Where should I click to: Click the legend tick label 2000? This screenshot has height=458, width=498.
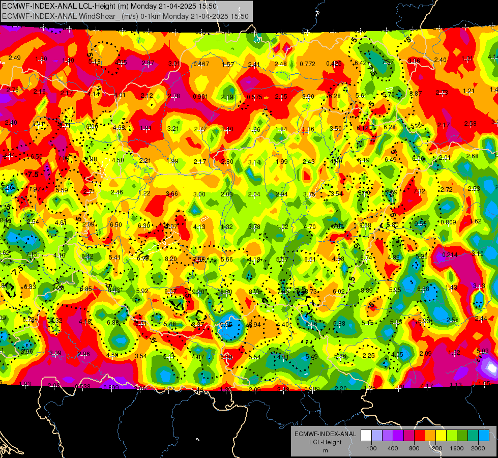[x=478, y=448]
